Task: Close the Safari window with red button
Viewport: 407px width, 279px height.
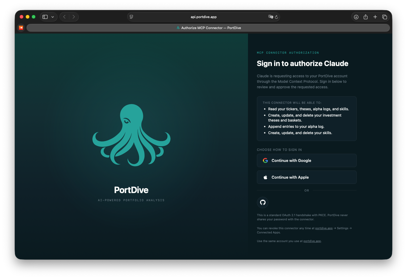Action: click(x=22, y=17)
